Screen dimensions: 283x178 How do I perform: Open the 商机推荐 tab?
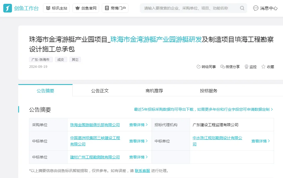(154, 91)
